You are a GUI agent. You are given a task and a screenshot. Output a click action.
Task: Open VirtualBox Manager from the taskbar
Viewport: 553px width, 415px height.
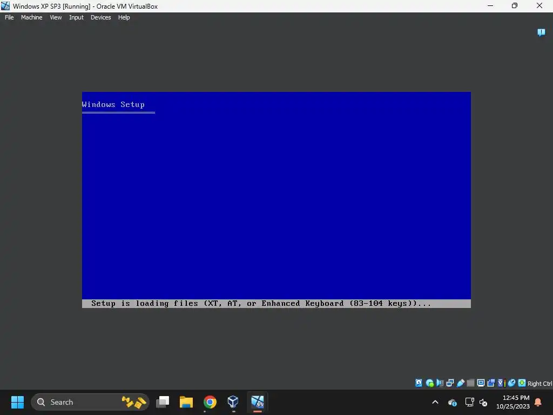[x=233, y=402]
